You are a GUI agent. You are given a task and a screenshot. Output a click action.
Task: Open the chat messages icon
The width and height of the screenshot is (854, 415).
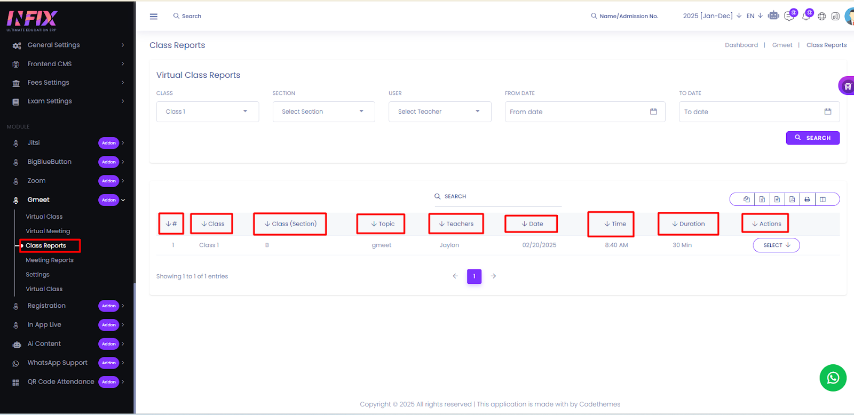click(x=789, y=17)
